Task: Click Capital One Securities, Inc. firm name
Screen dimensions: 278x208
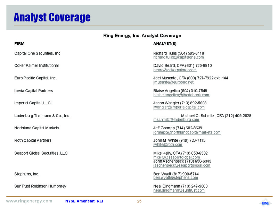Action: pos(38,53)
